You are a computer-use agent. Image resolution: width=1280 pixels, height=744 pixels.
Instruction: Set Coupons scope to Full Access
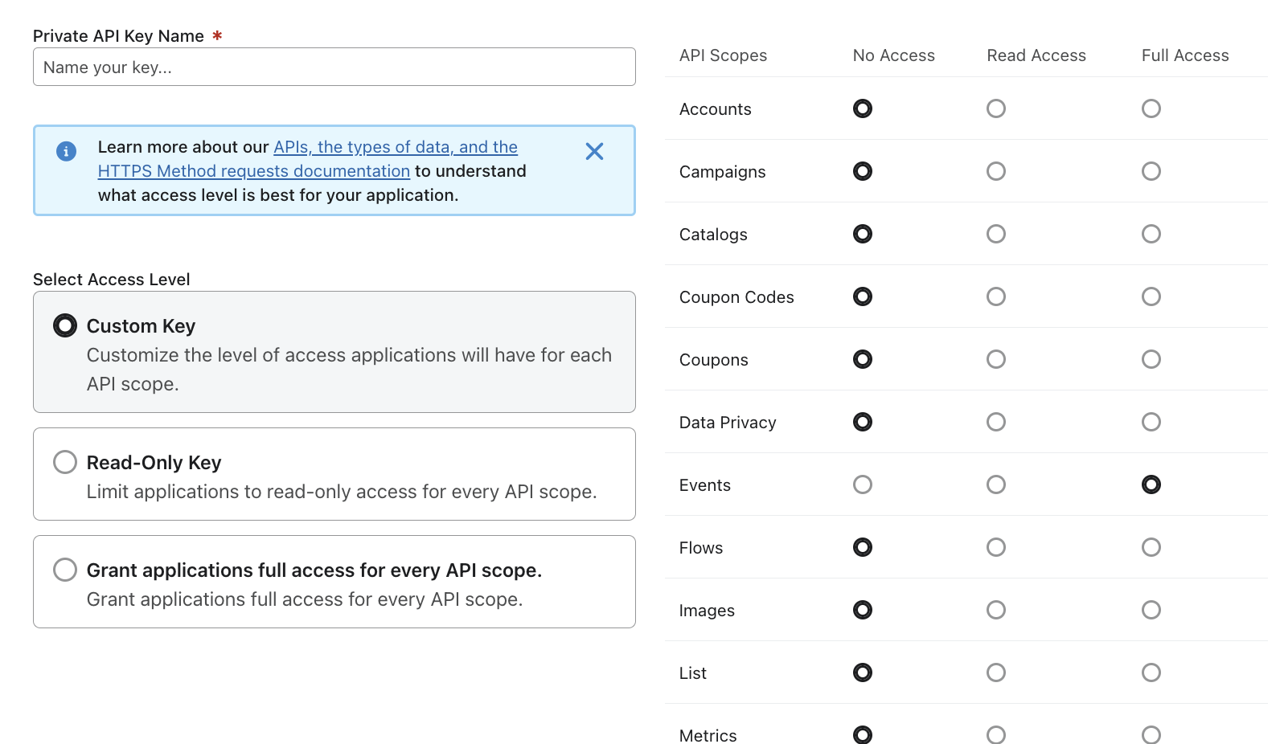click(1151, 359)
